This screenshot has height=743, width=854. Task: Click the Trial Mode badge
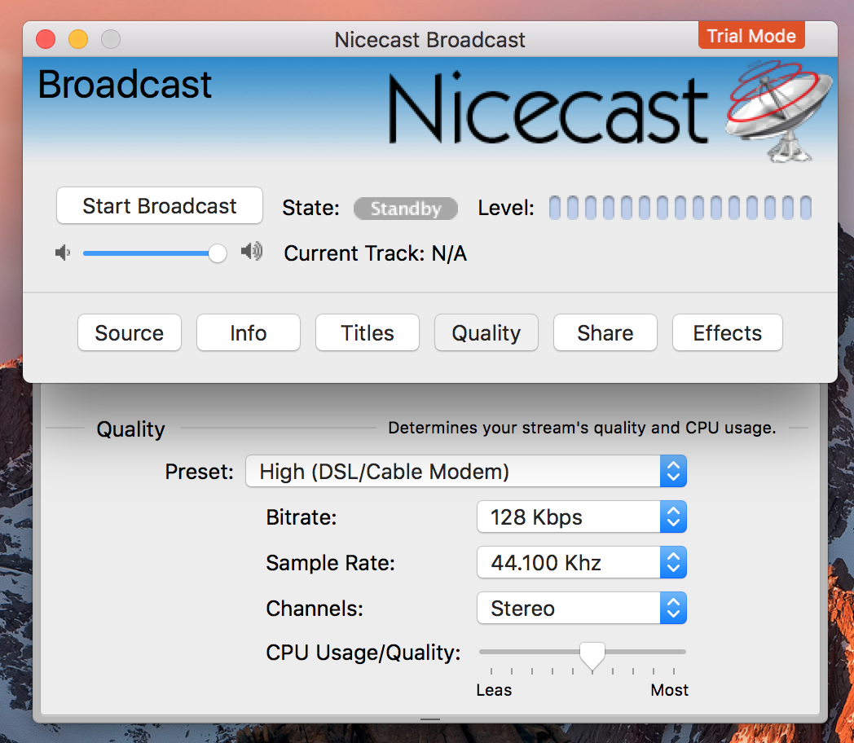pyautogui.click(x=751, y=36)
